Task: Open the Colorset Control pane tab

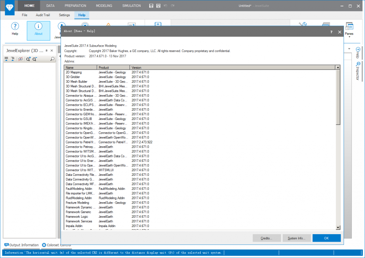Action: pyautogui.click(x=57, y=245)
